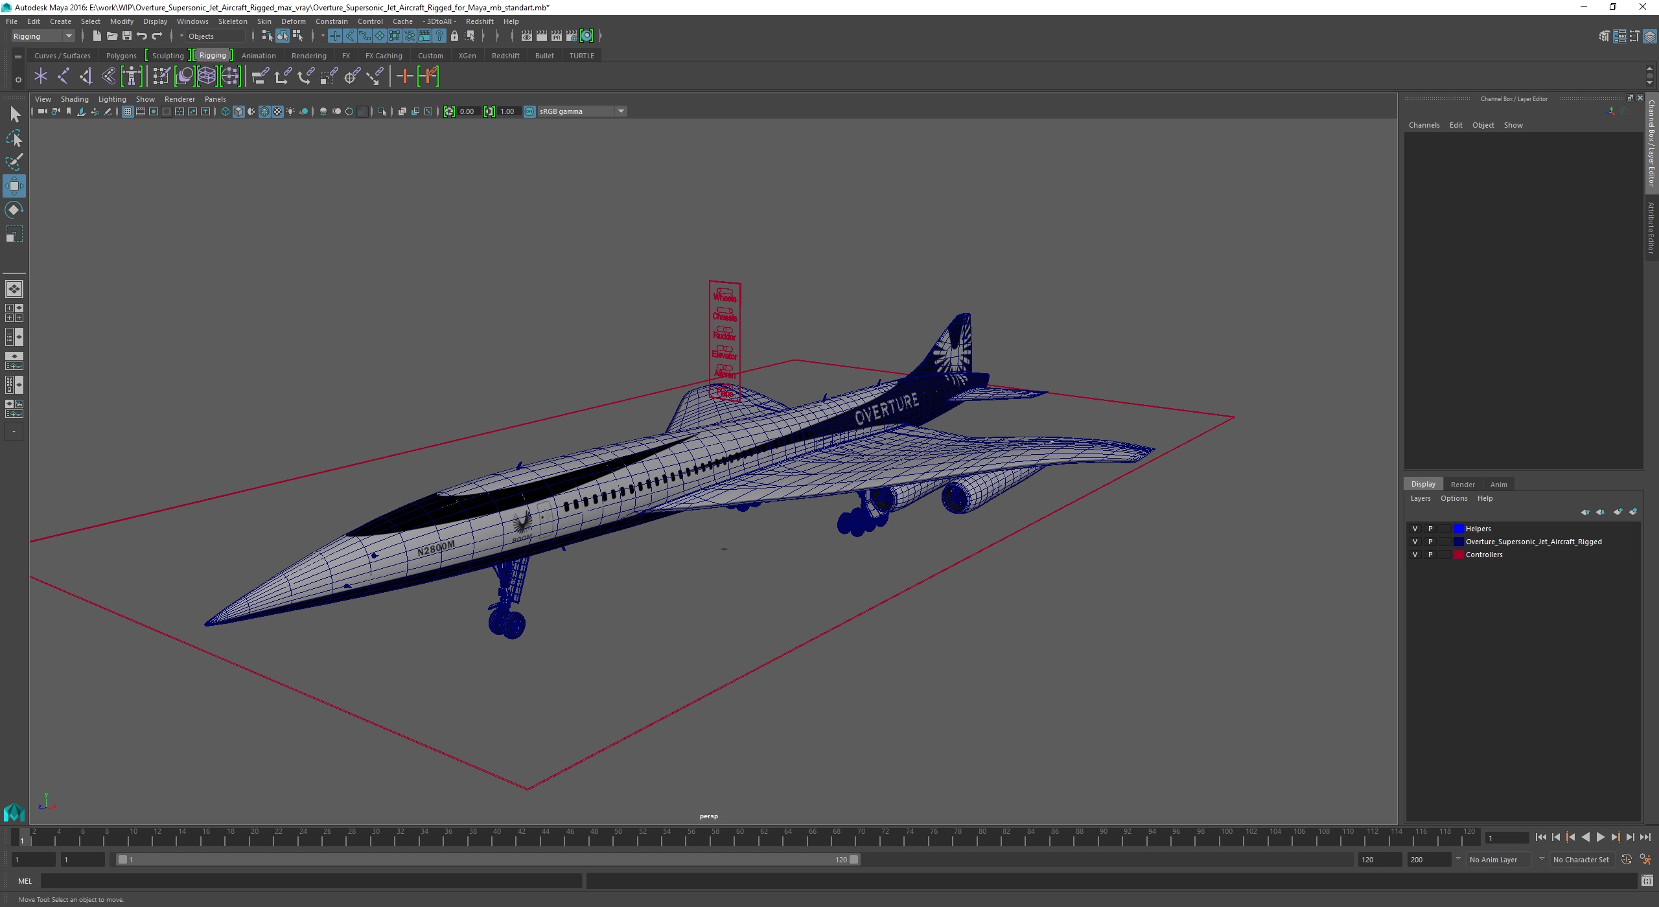Click the Save Scene floppy icon

click(x=127, y=36)
